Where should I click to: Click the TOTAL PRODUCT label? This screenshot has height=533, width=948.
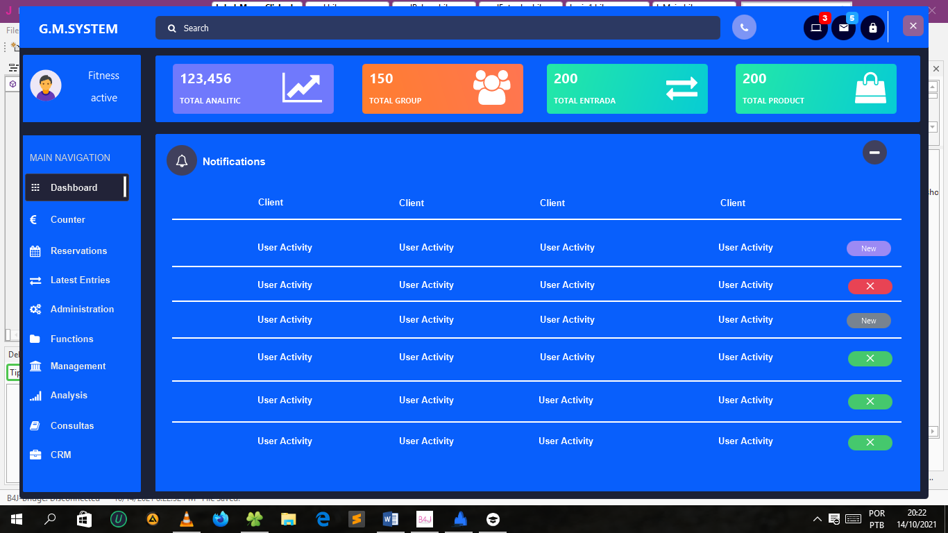click(x=773, y=101)
